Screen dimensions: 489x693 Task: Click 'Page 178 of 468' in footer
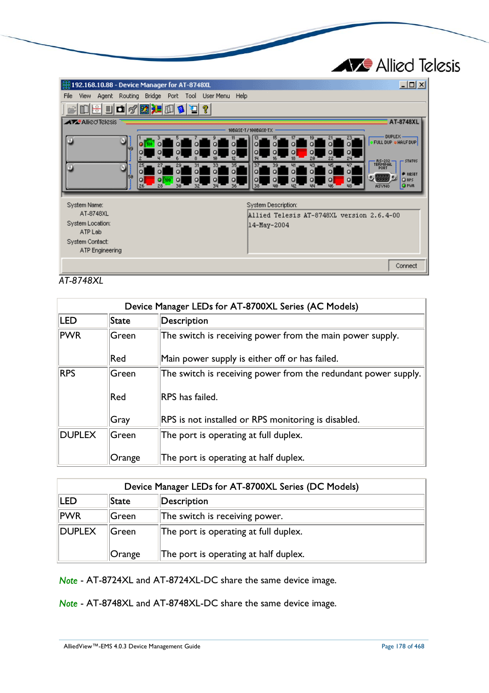coord(403,646)
